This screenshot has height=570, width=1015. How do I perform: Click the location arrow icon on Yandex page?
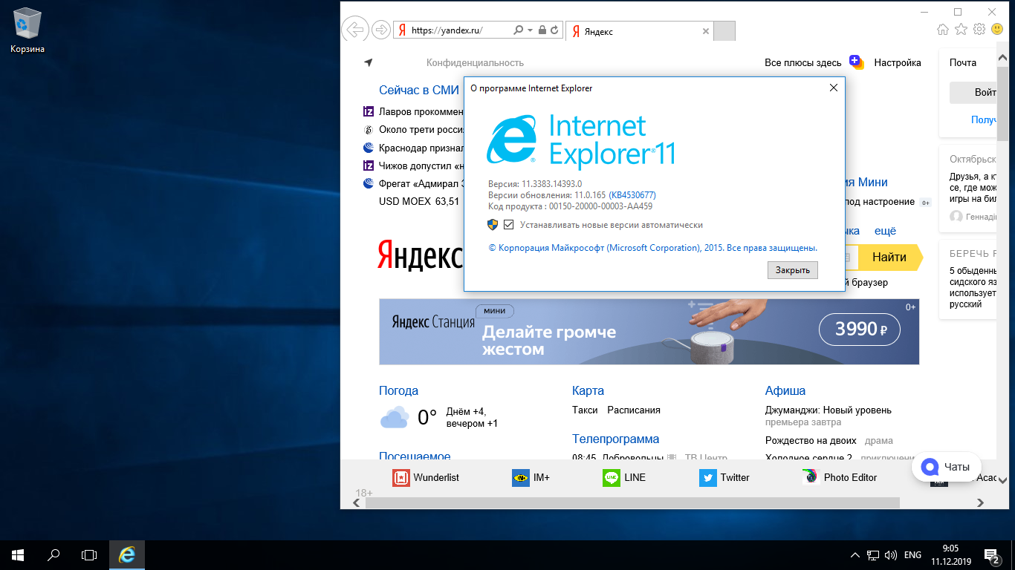pyautogui.click(x=368, y=62)
